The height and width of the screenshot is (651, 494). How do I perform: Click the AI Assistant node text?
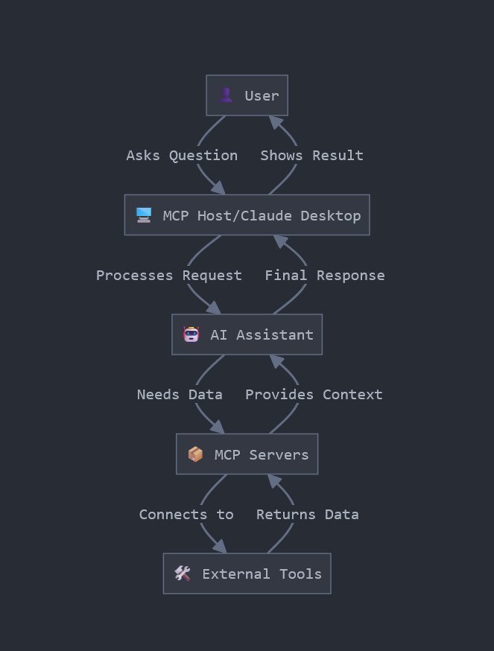[262, 334]
